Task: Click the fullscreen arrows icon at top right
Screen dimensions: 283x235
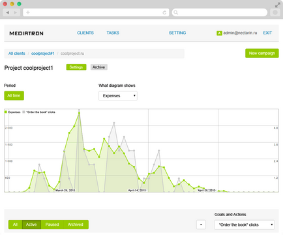Action: point(278,5)
